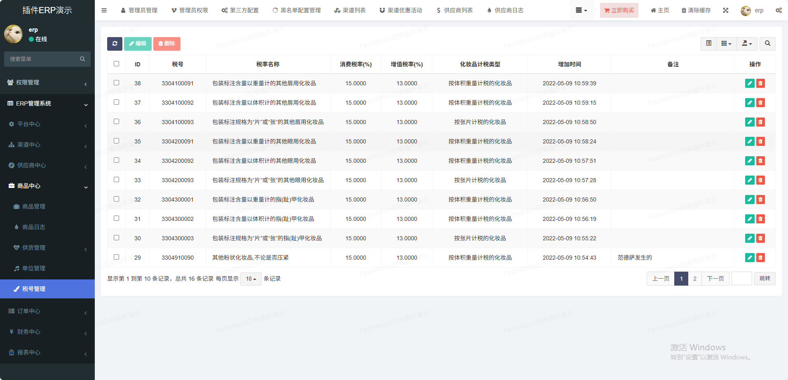Check the checkbox for row ID 36
Image resolution: width=788 pixels, height=380 pixels.
click(x=116, y=122)
